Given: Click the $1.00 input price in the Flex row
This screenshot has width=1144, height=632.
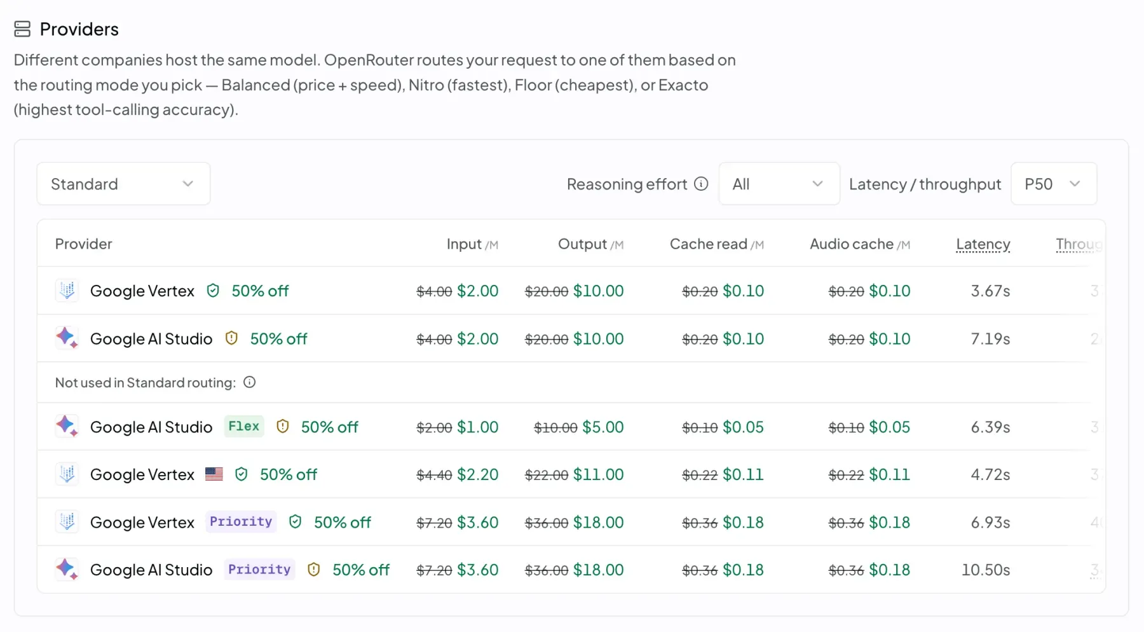Looking at the screenshot, I should coord(478,427).
